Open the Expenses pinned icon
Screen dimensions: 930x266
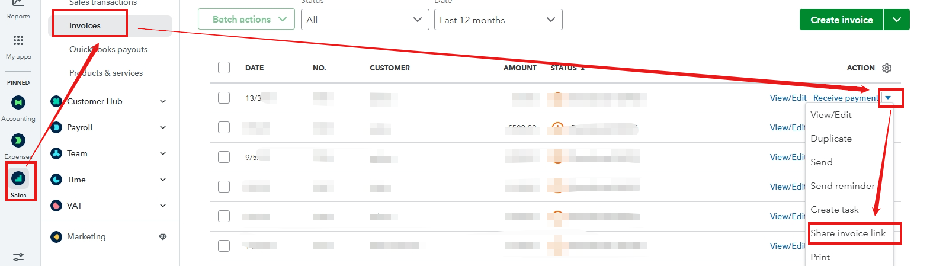[18, 140]
